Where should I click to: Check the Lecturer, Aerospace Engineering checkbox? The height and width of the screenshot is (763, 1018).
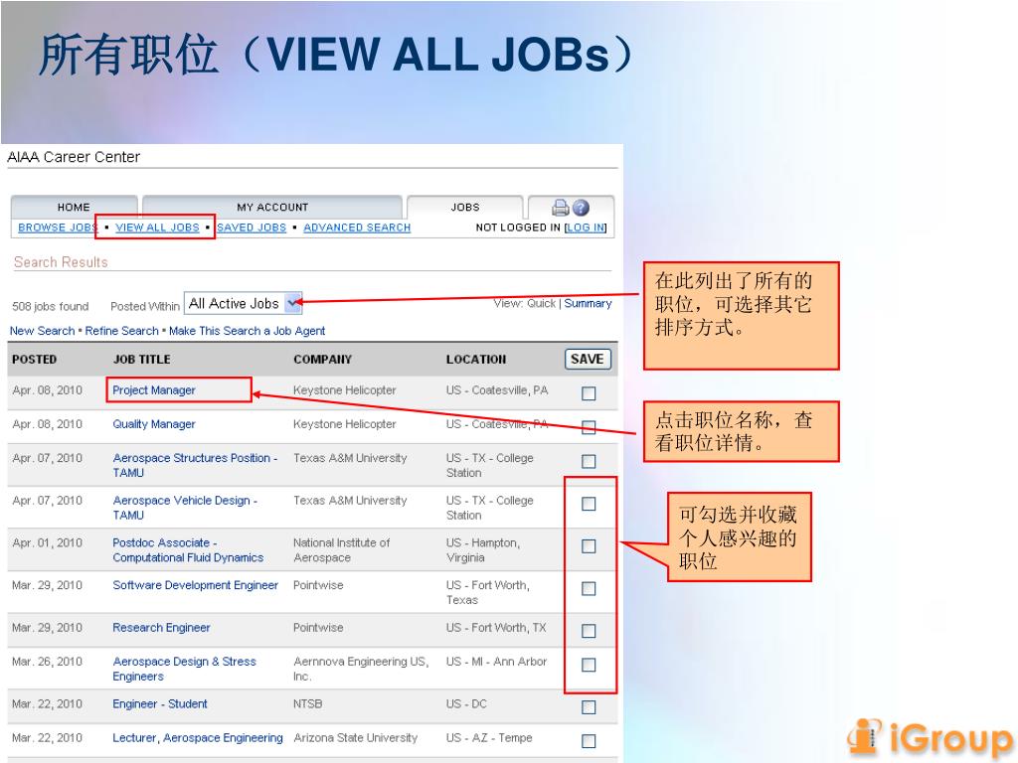(589, 741)
